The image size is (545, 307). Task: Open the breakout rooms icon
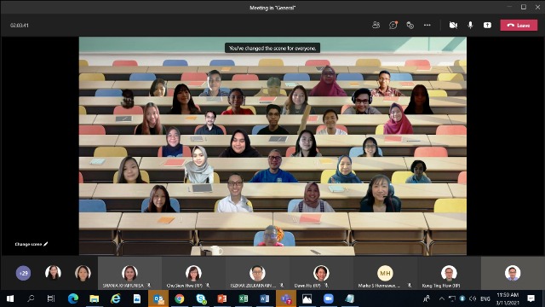pyautogui.click(x=410, y=25)
